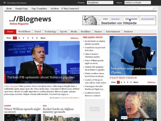This screenshot has width=161, height=121.
Task: Open the About page
Action: pos(9,9)
